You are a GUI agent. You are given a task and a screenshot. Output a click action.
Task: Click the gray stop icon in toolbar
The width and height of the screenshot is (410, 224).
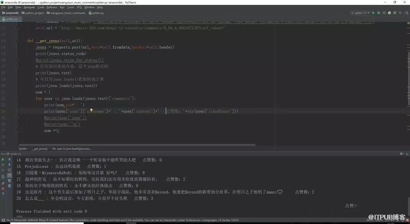tap(400, 13)
